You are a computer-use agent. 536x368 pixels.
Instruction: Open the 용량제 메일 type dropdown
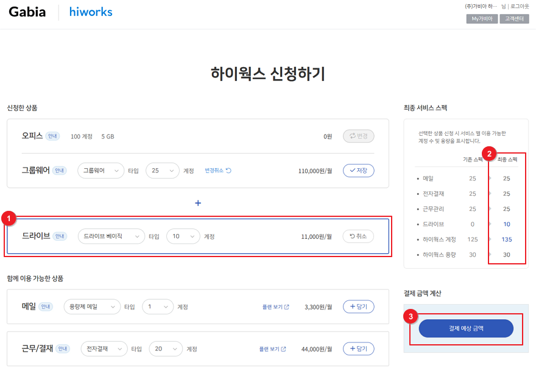92,307
